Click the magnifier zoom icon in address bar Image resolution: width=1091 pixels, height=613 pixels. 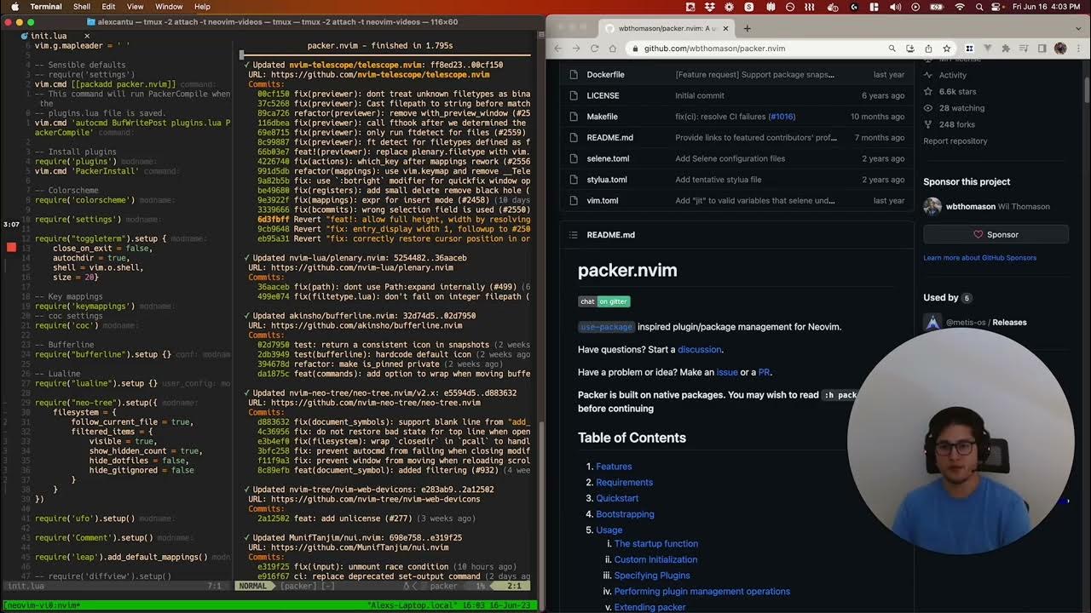pos(892,49)
